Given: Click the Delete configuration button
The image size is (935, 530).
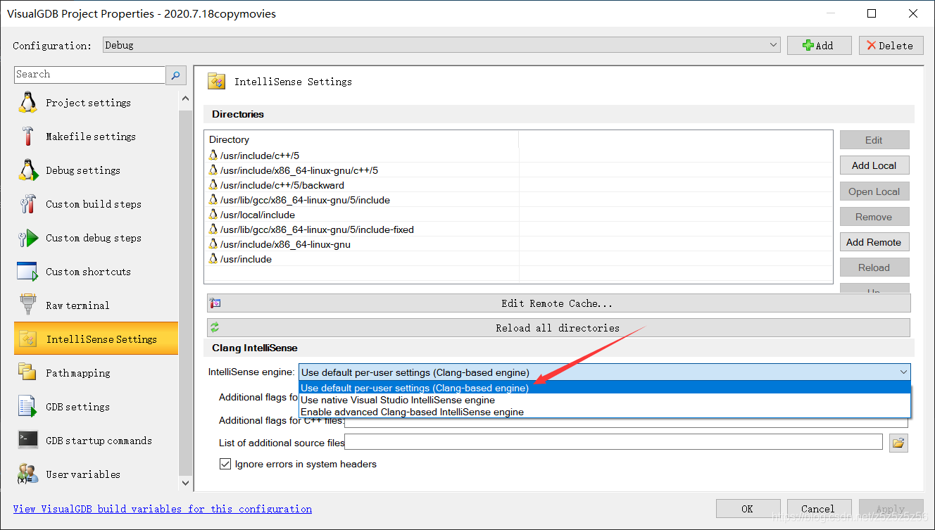Looking at the screenshot, I should 891,45.
